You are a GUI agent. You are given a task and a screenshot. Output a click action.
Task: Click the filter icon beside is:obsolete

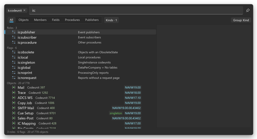pyautogui.click(x=14, y=52)
